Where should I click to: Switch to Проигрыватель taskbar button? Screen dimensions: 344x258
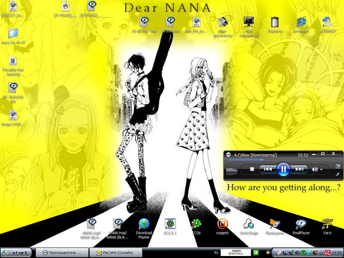62,253
